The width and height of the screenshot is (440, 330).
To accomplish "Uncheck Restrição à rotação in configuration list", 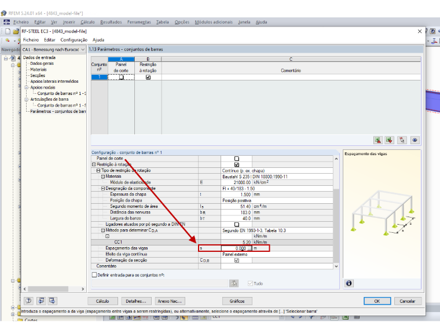I will pos(237,164).
